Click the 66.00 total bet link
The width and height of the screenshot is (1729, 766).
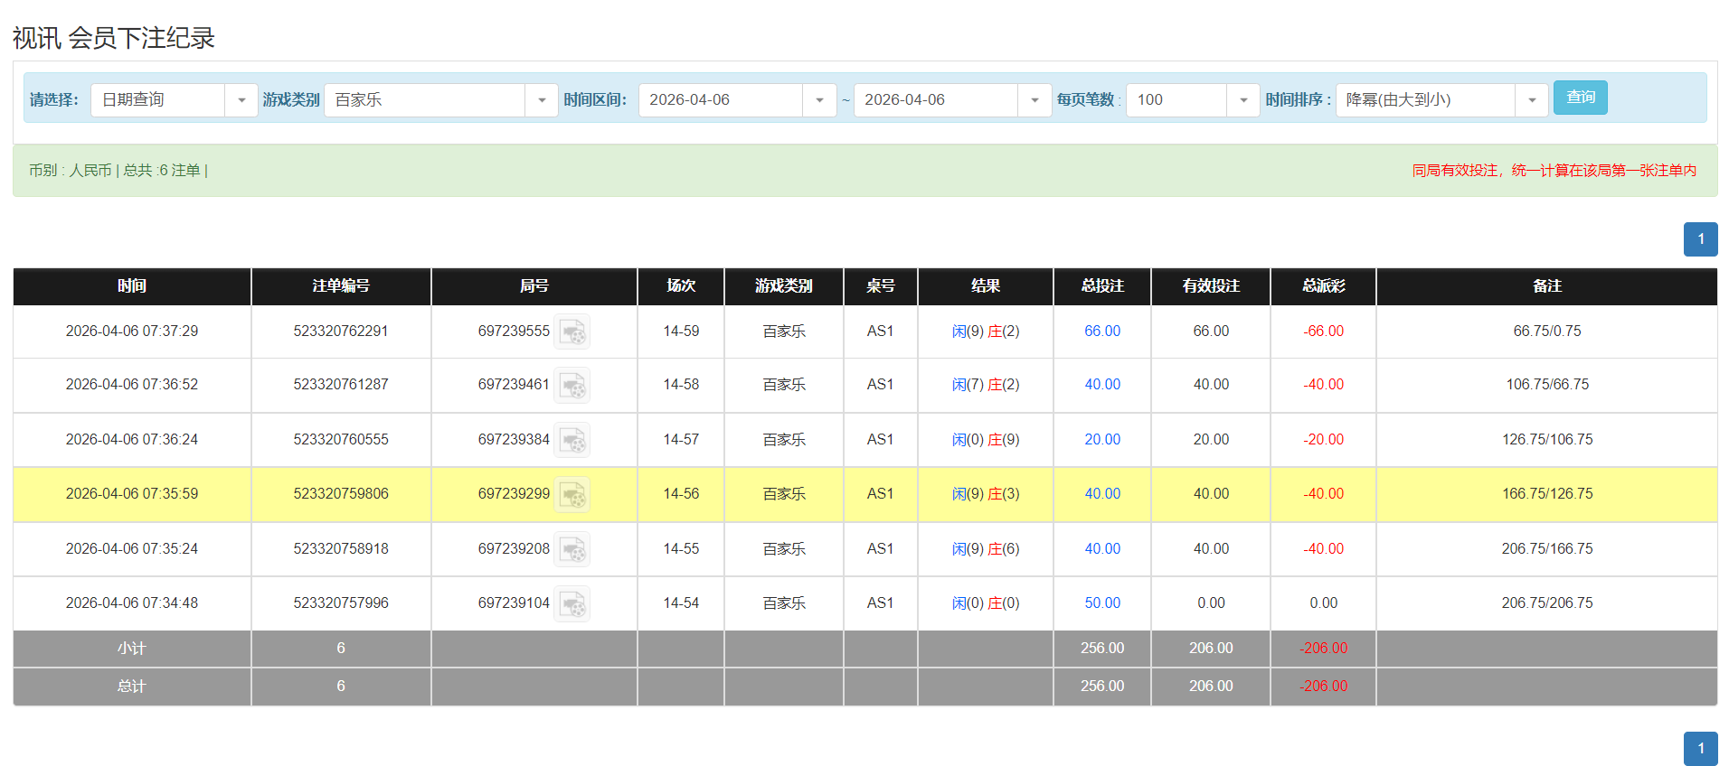pyautogui.click(x=1101, y=332)
